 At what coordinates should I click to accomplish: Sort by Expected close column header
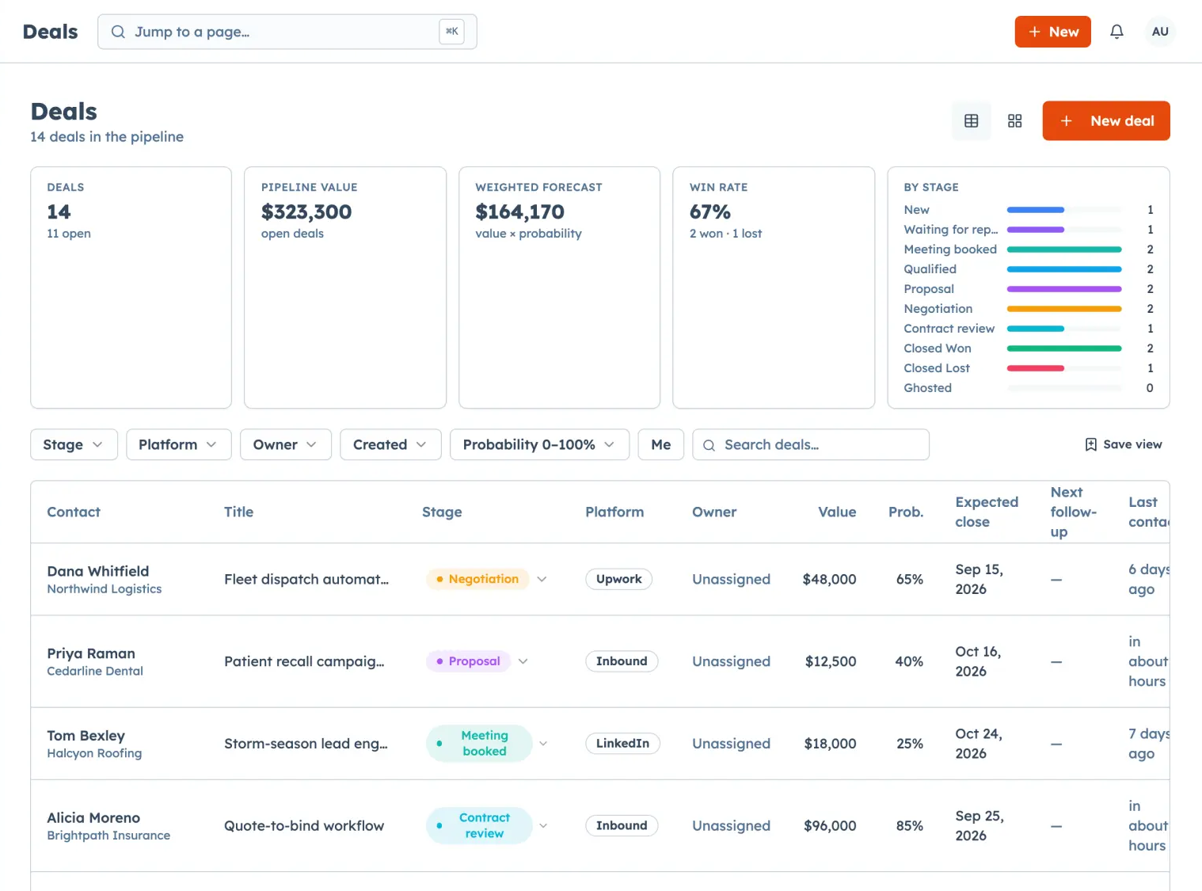pyautogui.click(x=987, y=512)
